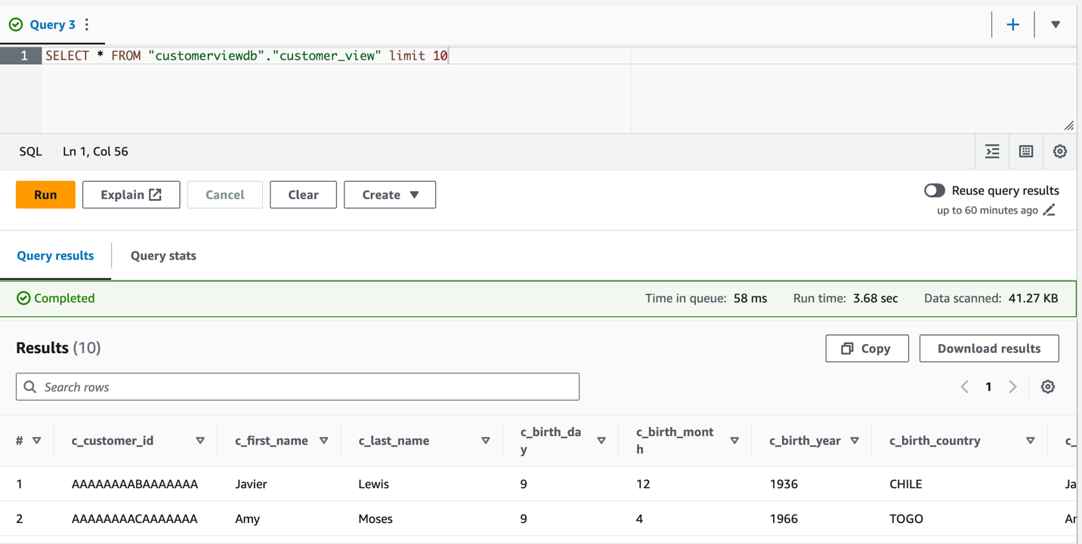Image resolution: width=1082 pixels, height=544 pixels.
Task: Format the SQL query with the indent icon
Action: point(992,152)
